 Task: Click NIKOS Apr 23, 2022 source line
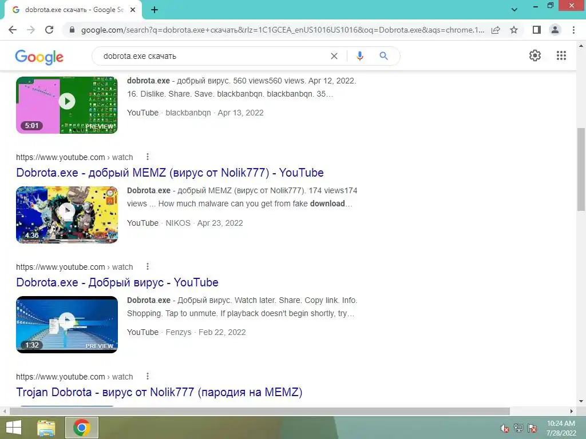[x=185, y=223]
